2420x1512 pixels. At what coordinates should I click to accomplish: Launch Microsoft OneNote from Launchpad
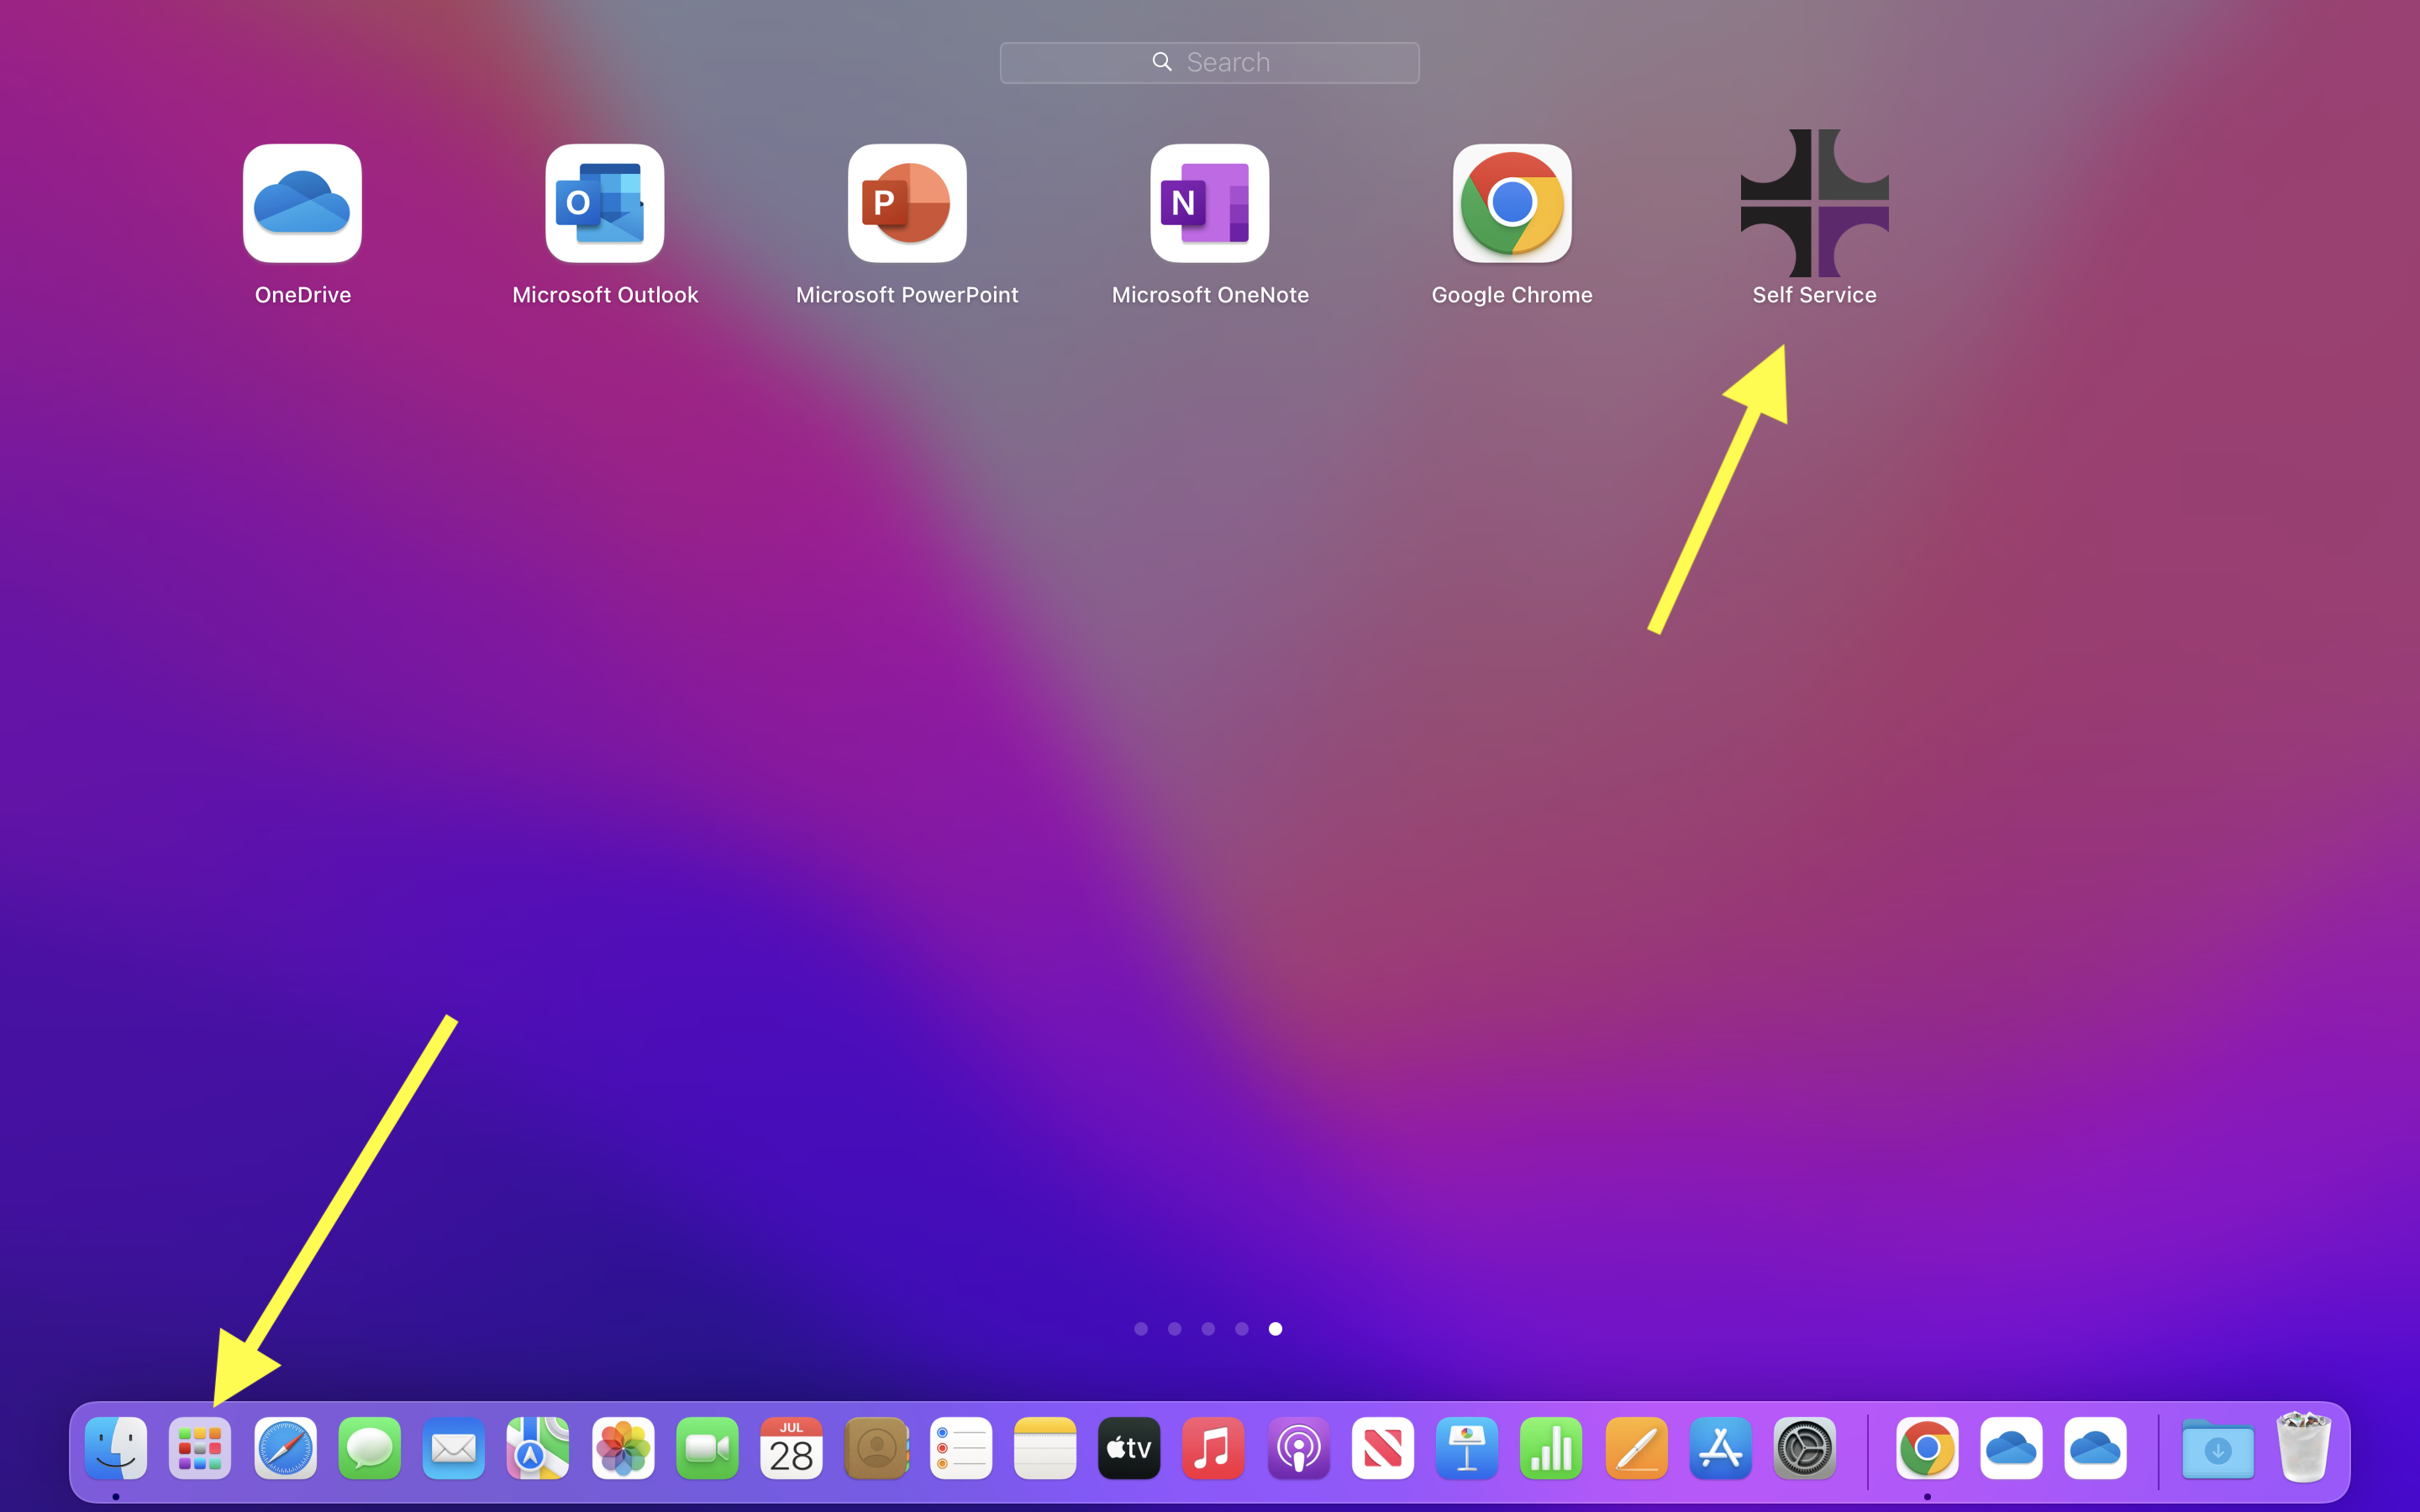tap(1209, 203)
